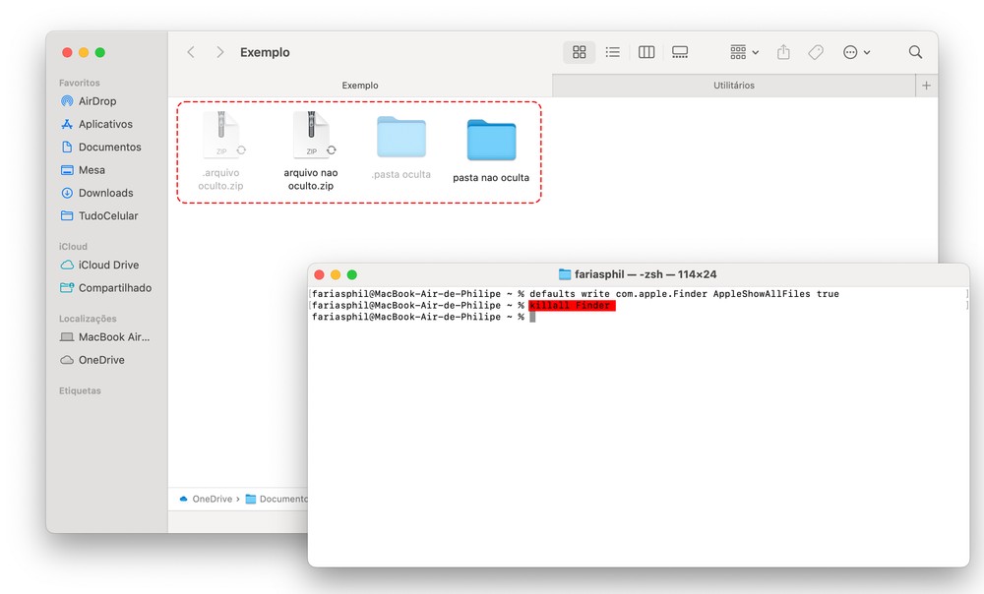
Task: Open AirDrop in the sidebar
Action: pos(96,101)
